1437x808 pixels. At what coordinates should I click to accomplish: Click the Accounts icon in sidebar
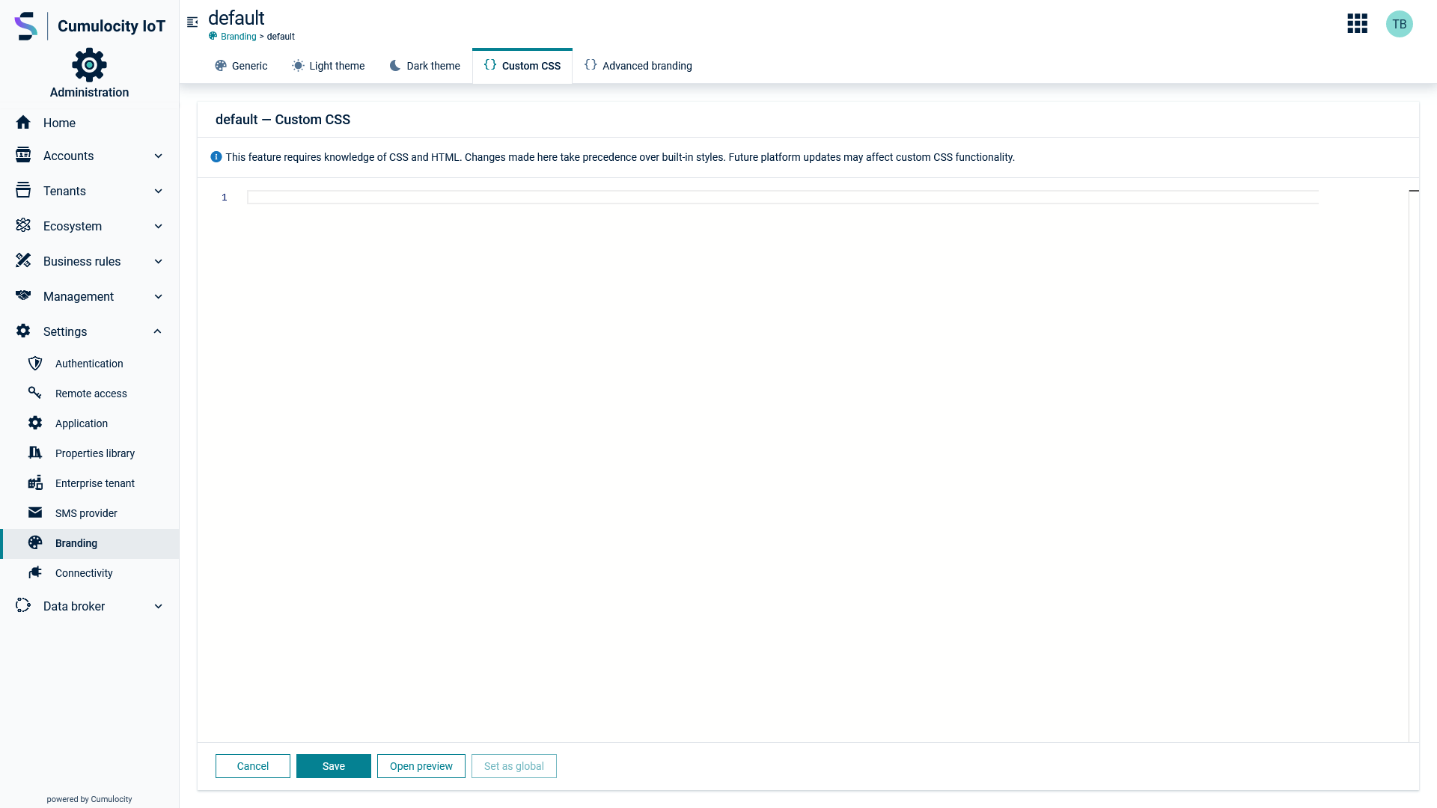pos(23,155)
